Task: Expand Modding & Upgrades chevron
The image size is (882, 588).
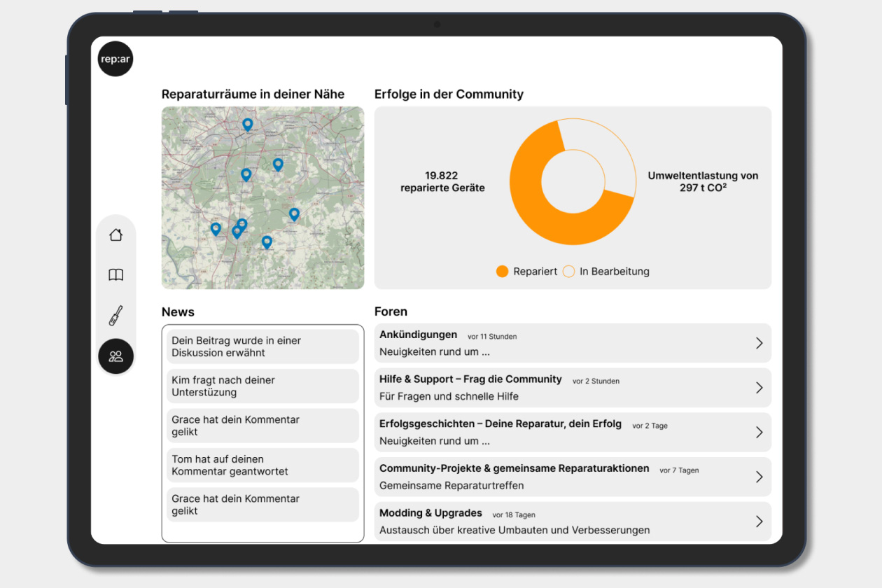Action: point(759,521)
